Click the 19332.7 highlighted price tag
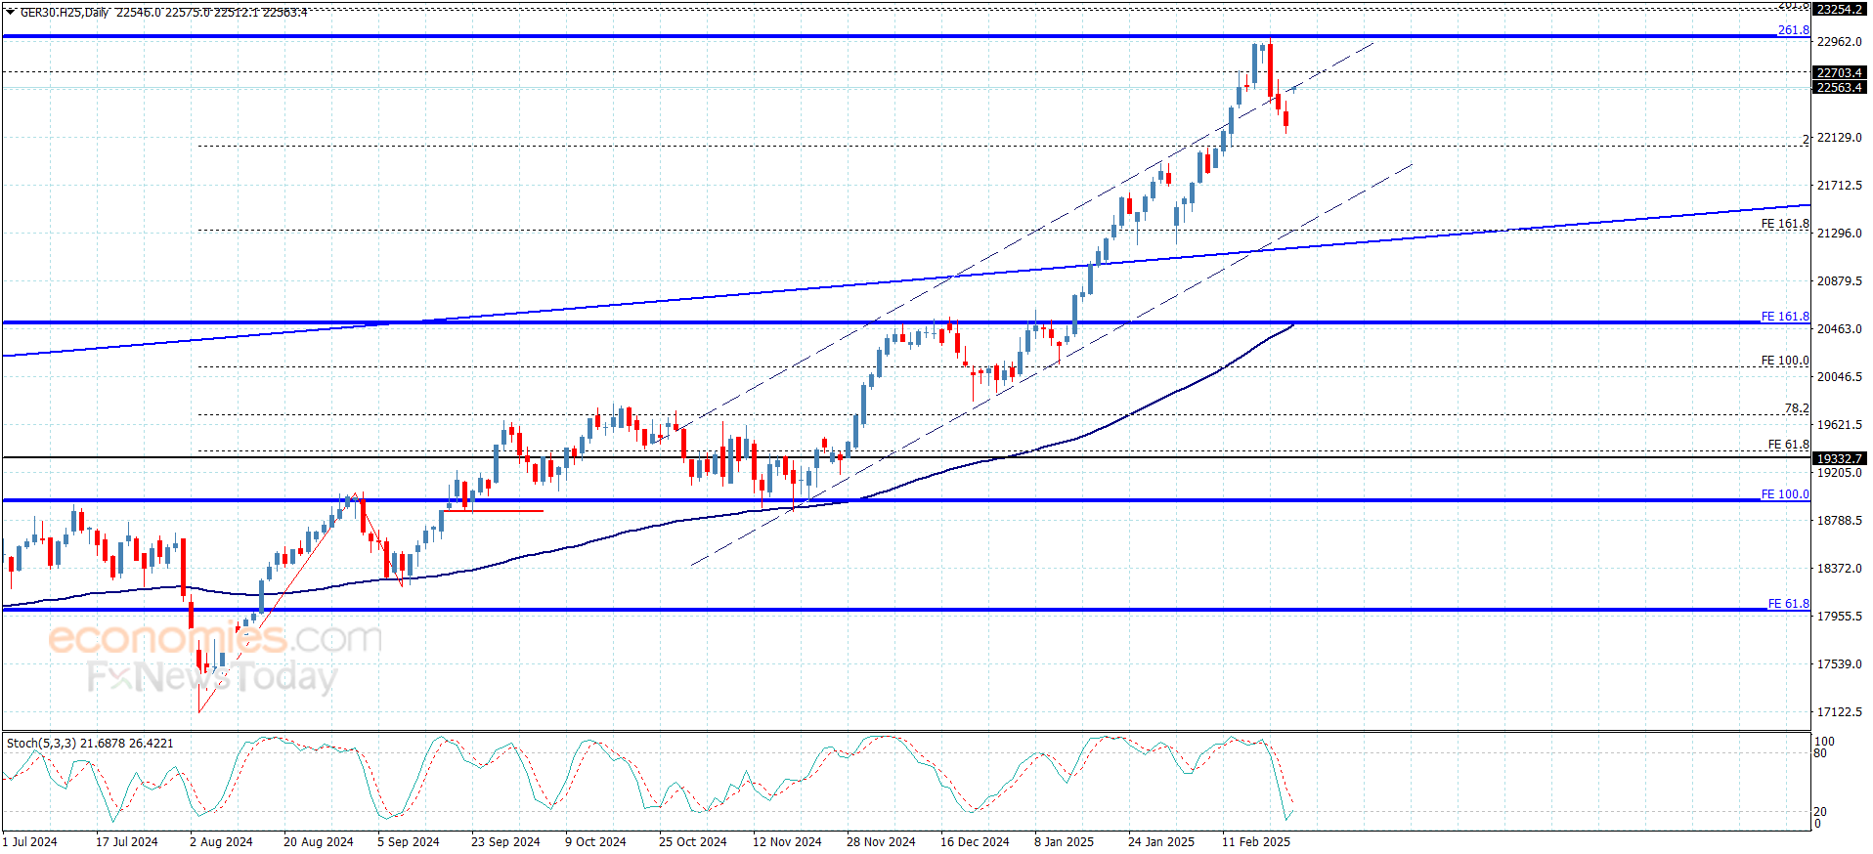1873x854 pixels. (1839, 458)
